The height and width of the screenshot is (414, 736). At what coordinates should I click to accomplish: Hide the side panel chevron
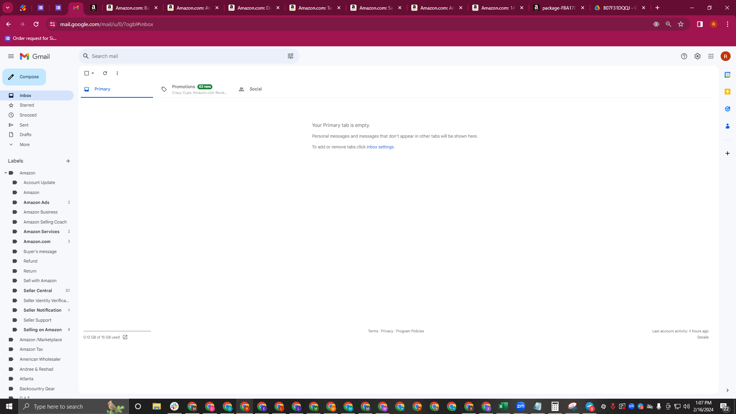tap(727, 390)
